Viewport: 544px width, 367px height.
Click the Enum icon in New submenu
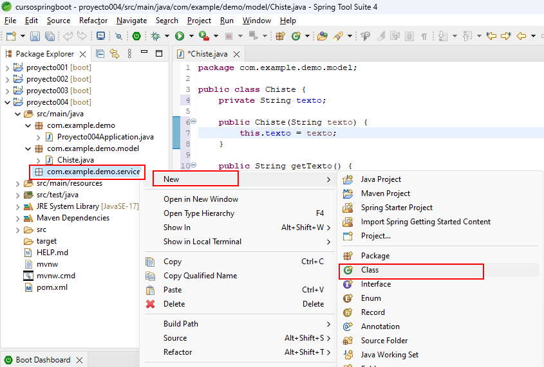tap(348, 298)
